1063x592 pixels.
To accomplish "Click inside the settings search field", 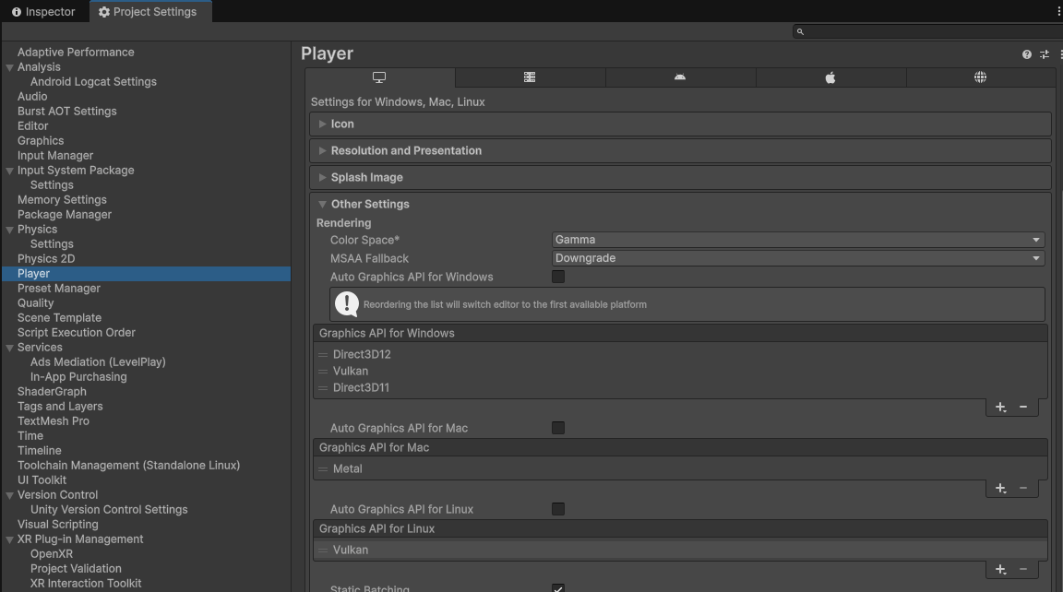I will tap(927, 31).
